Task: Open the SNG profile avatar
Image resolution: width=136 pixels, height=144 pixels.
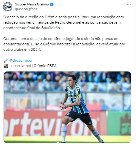Action: coord(8,6)
